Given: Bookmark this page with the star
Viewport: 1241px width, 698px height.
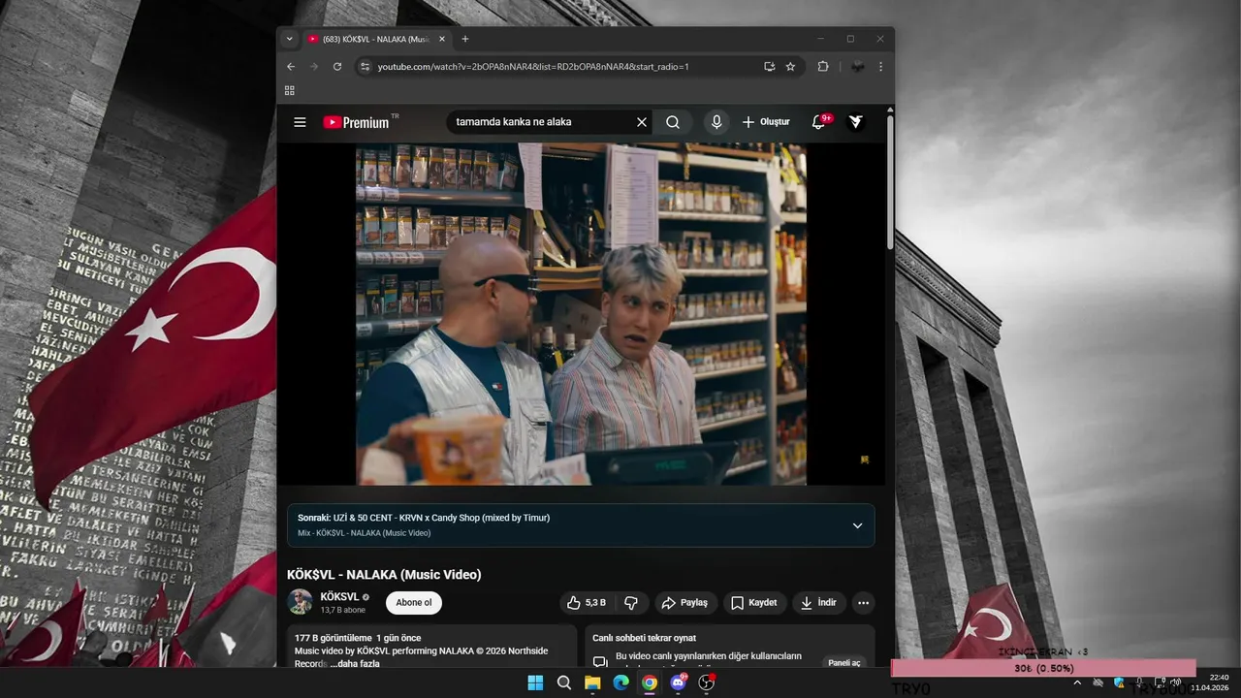Looking at the screenshot, I should [x=790, y=67].
